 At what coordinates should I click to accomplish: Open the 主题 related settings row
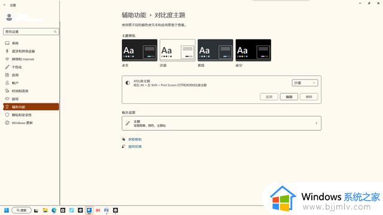[221, 124]
